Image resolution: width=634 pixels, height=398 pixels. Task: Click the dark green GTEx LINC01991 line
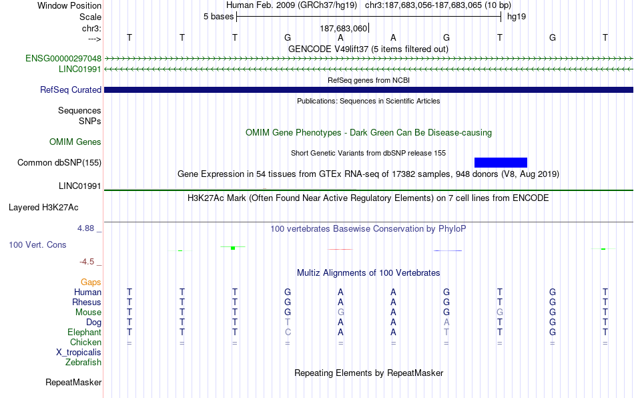(x=368, y=190)
